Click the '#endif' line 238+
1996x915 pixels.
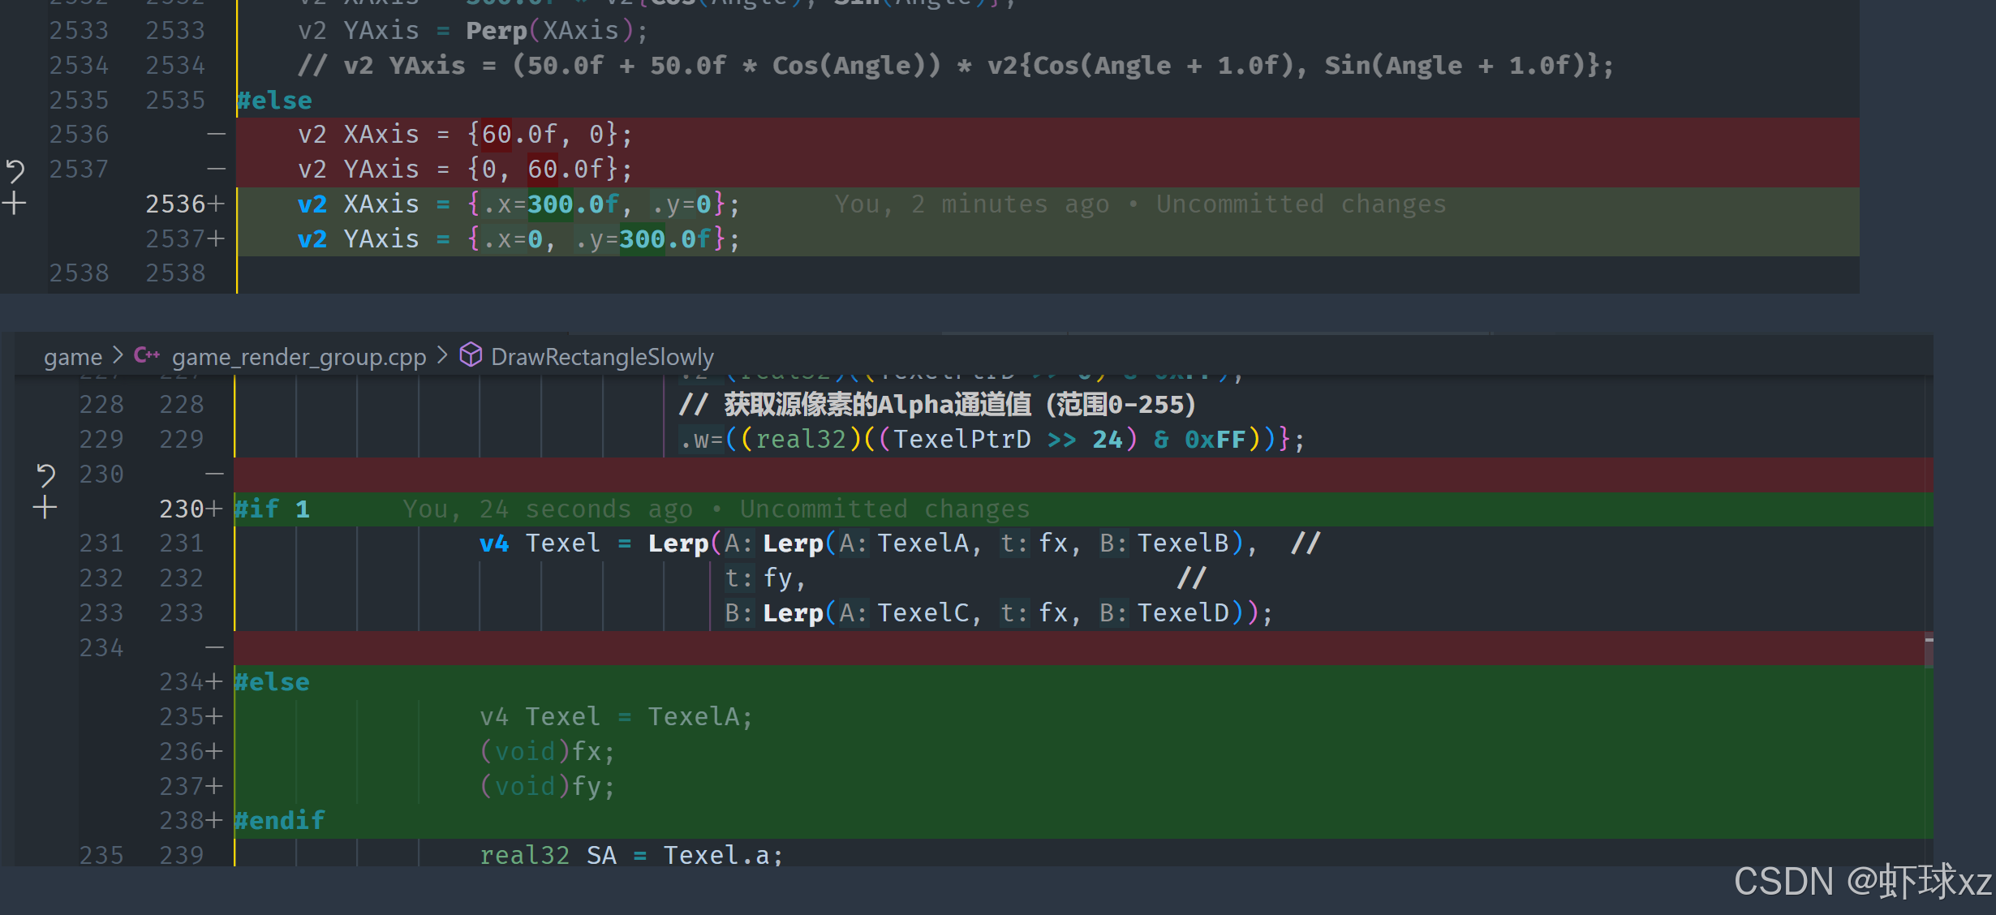tap(280, 821)
